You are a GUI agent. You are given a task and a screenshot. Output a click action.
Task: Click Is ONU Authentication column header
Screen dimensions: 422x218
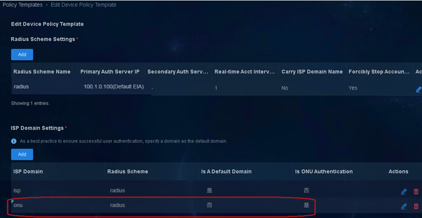(324, 171)
